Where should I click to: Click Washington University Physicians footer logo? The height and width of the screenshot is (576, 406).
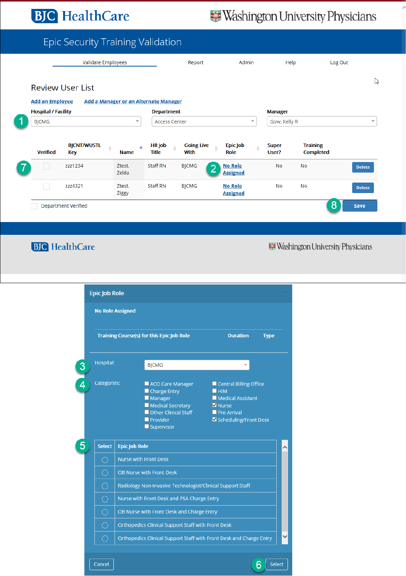[320, 247]
